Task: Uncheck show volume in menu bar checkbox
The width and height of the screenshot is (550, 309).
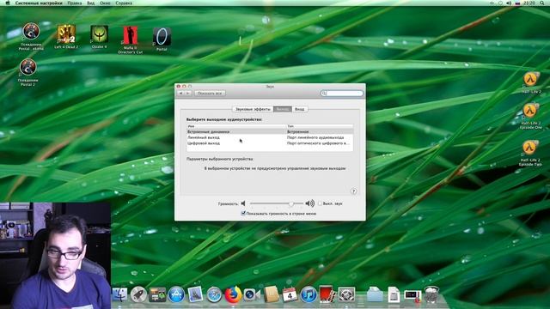Action: (243, 213)
